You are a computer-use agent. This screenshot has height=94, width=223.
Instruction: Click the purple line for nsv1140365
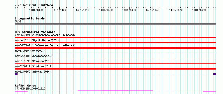115,74
